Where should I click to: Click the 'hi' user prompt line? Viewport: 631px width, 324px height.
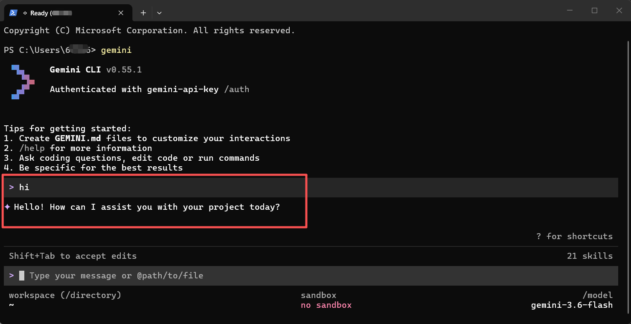tap(311, 187)
